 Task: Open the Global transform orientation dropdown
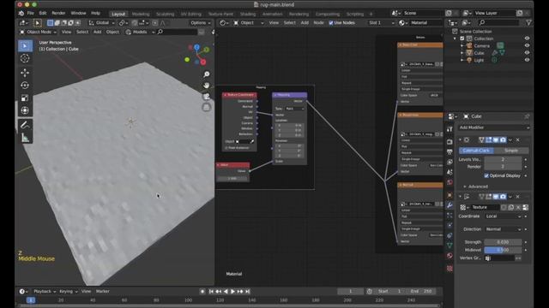(102, 23)
